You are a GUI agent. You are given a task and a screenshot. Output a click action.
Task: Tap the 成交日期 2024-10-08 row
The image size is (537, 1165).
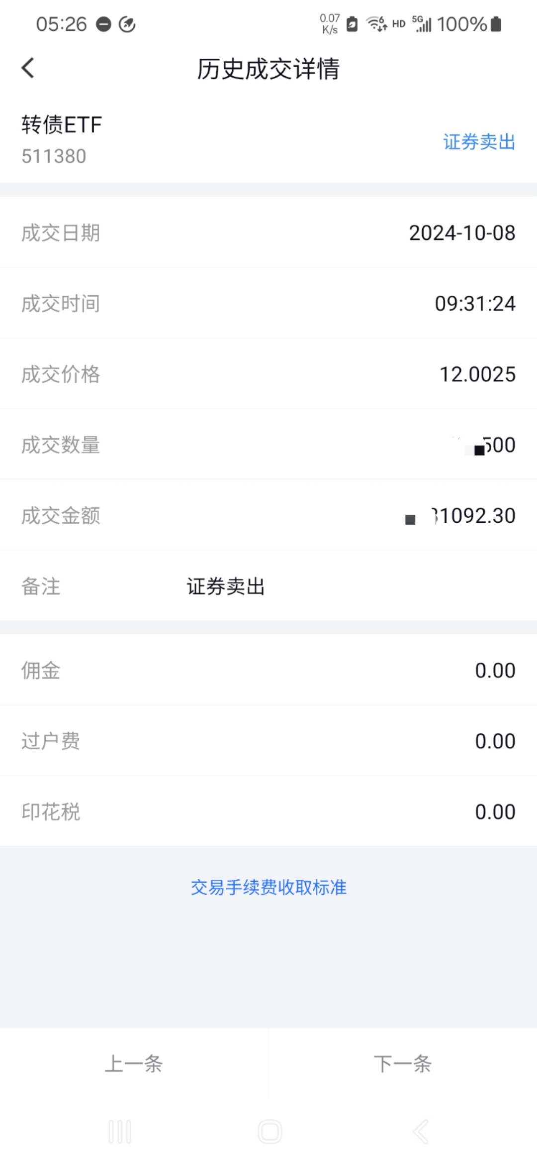point(268,233)
